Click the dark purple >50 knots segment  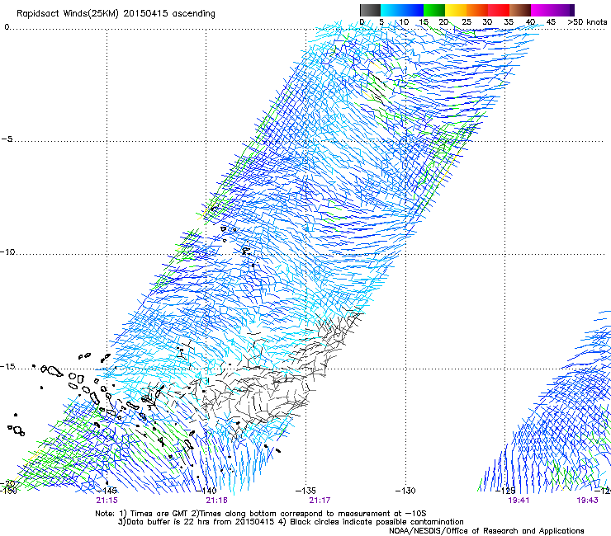click(571, 10)
